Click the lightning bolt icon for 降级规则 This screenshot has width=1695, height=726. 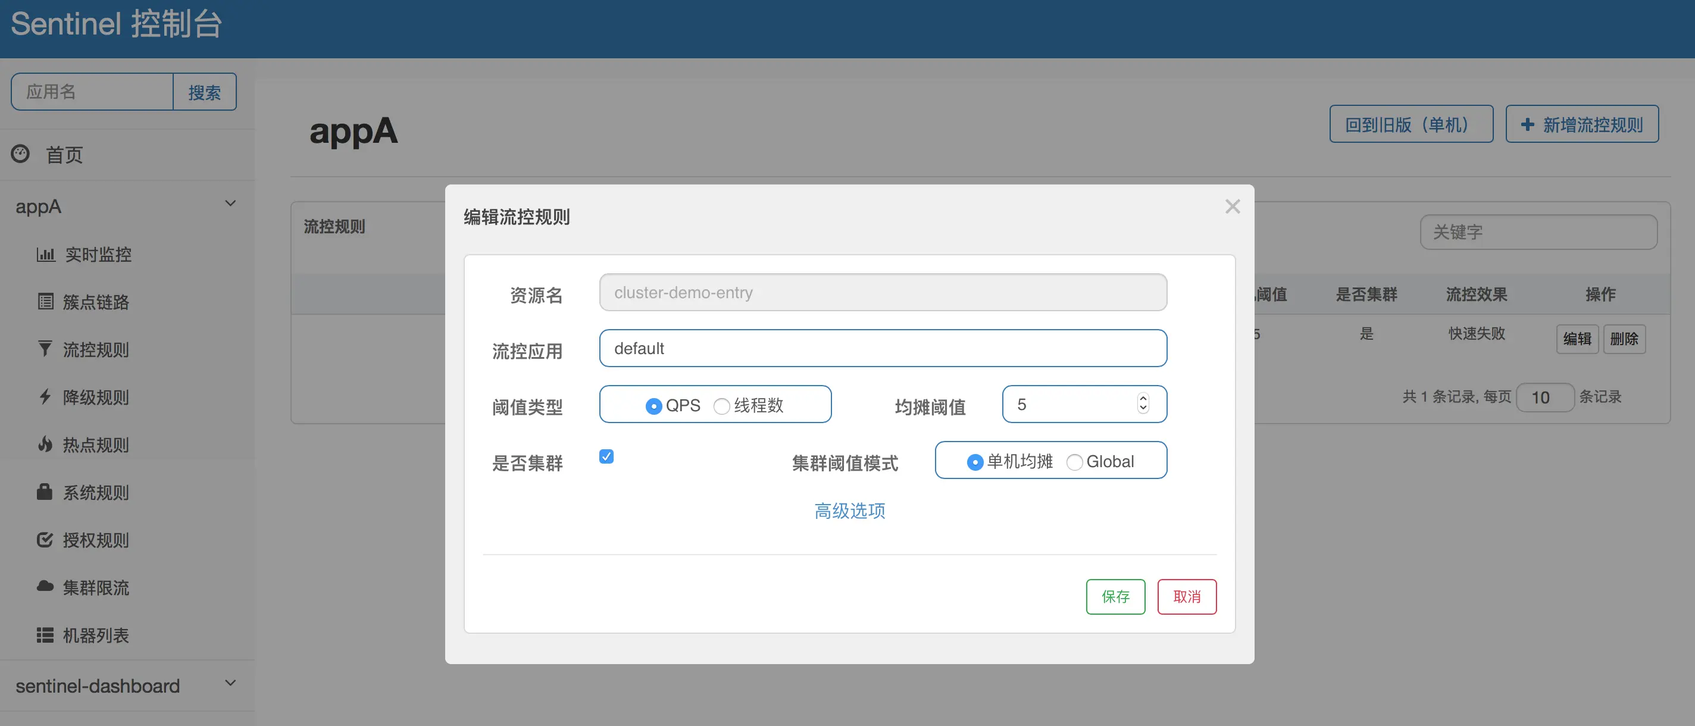click(45, 396)
